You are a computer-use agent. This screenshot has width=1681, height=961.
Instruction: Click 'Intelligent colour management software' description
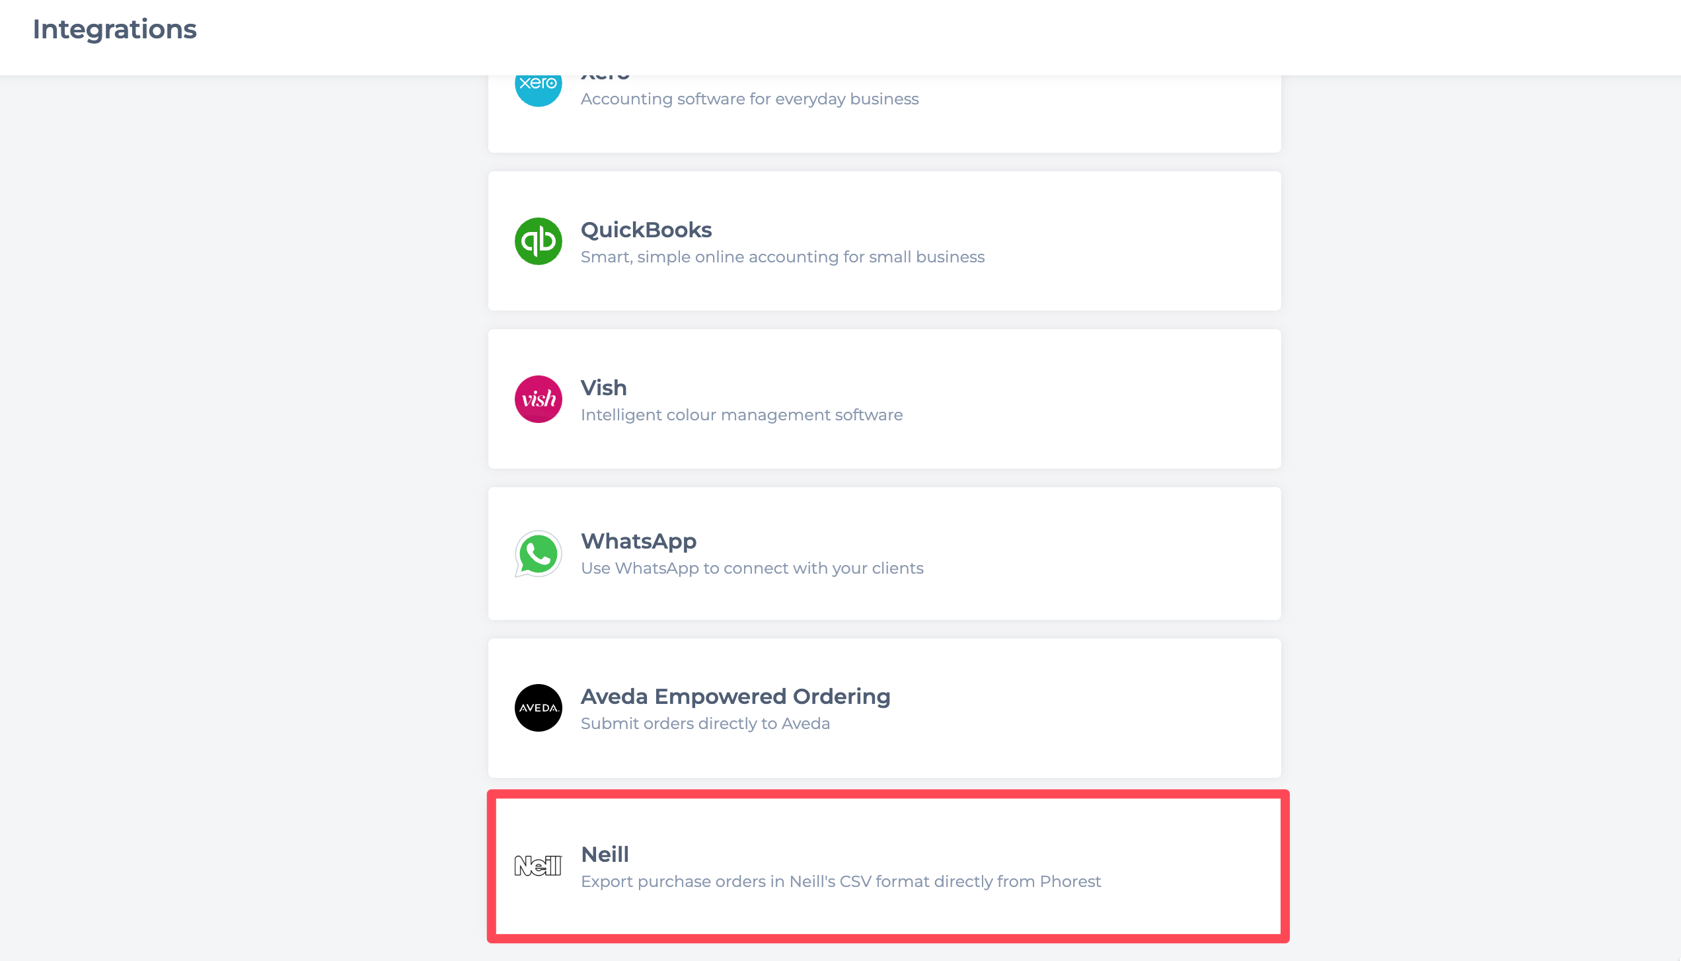[x=741, y=415]
